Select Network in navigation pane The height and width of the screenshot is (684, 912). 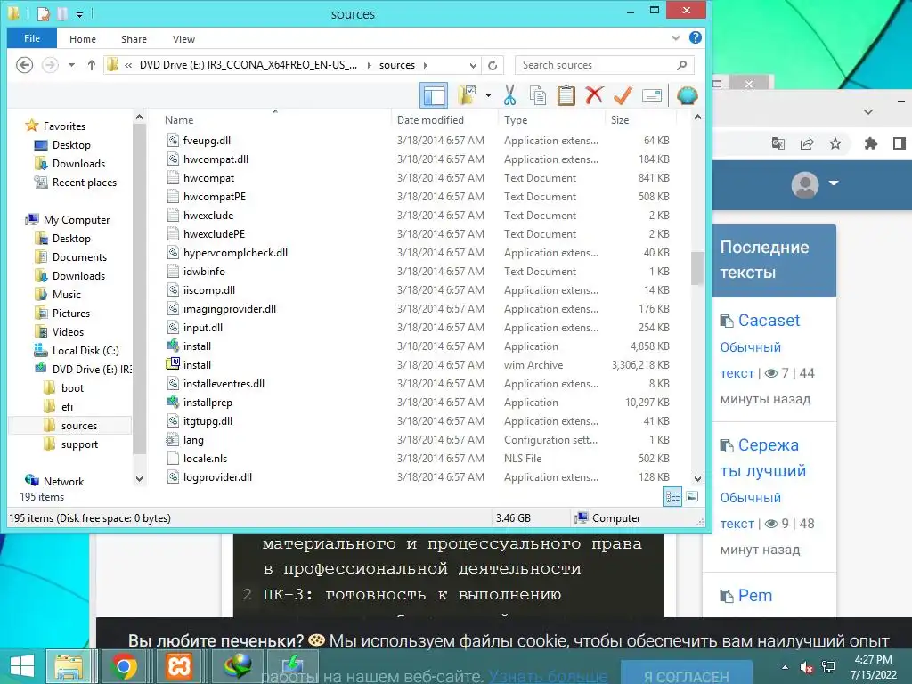click(x=63, y=482)
